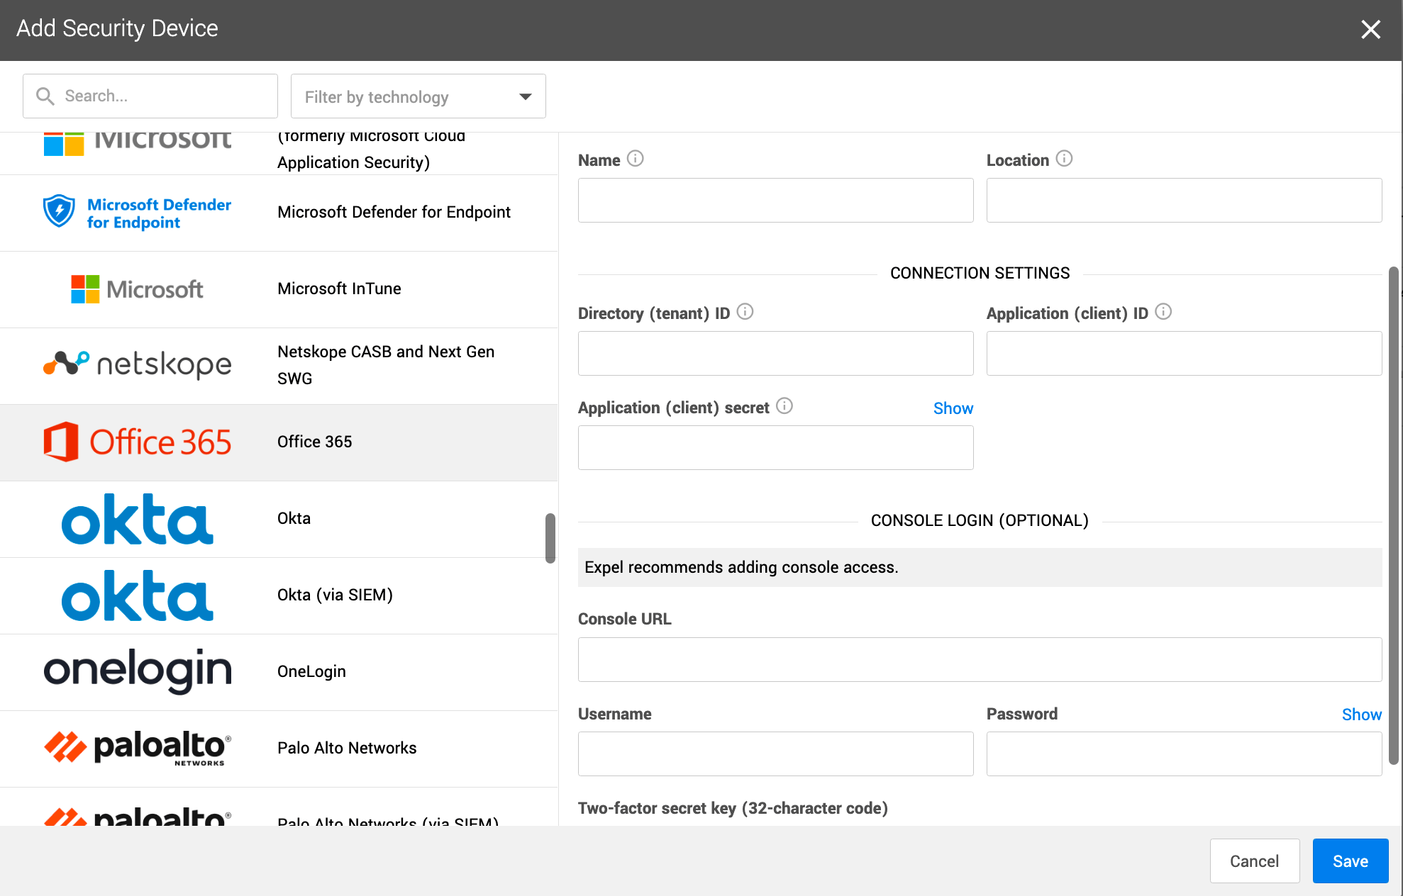Click the info icon next to Location
This screenshot has width=1403, height=896.
(x=1064, y=159)
